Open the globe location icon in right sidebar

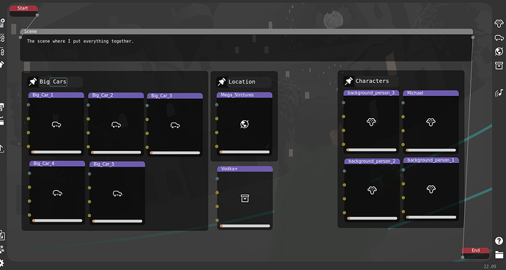499,51
